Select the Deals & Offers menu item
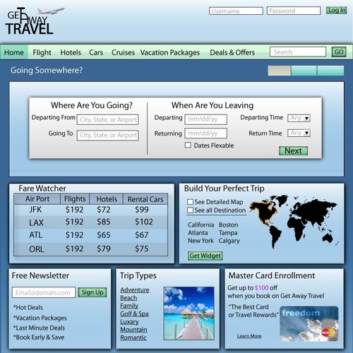Image resolution: width=353 pixels, height=353 pixels. (232, 52)
